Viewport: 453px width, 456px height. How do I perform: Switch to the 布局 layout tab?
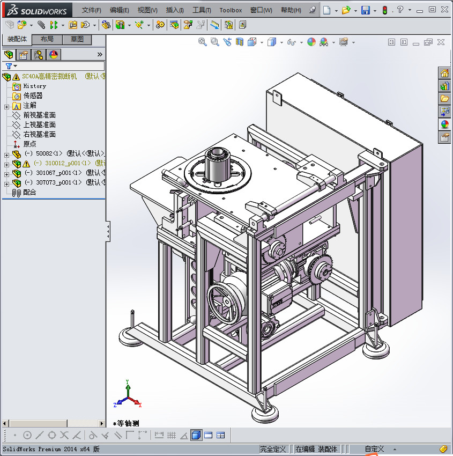tap(47, 39)
